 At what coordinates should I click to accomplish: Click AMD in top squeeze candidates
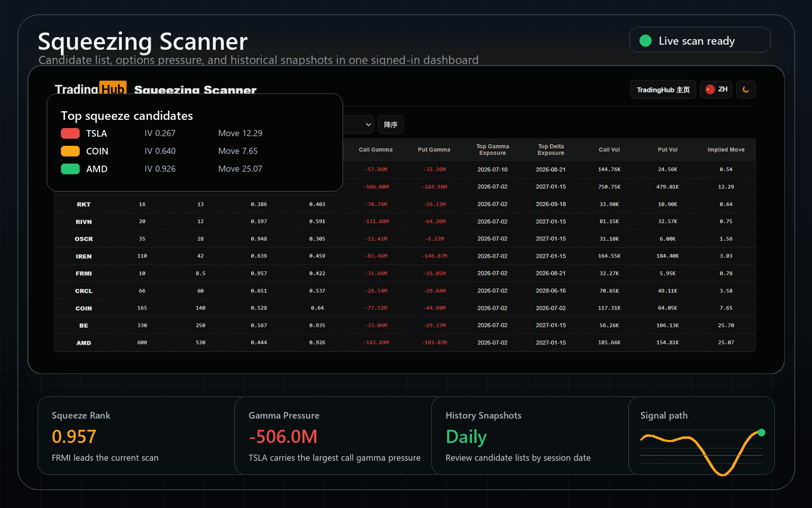point(96,169)
